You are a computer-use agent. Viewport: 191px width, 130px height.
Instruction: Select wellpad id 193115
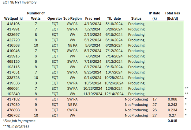(x=13, y=67)
